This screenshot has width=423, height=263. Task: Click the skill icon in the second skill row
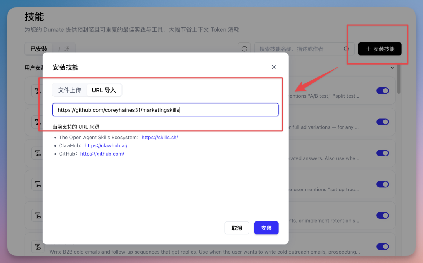[38, 122]
